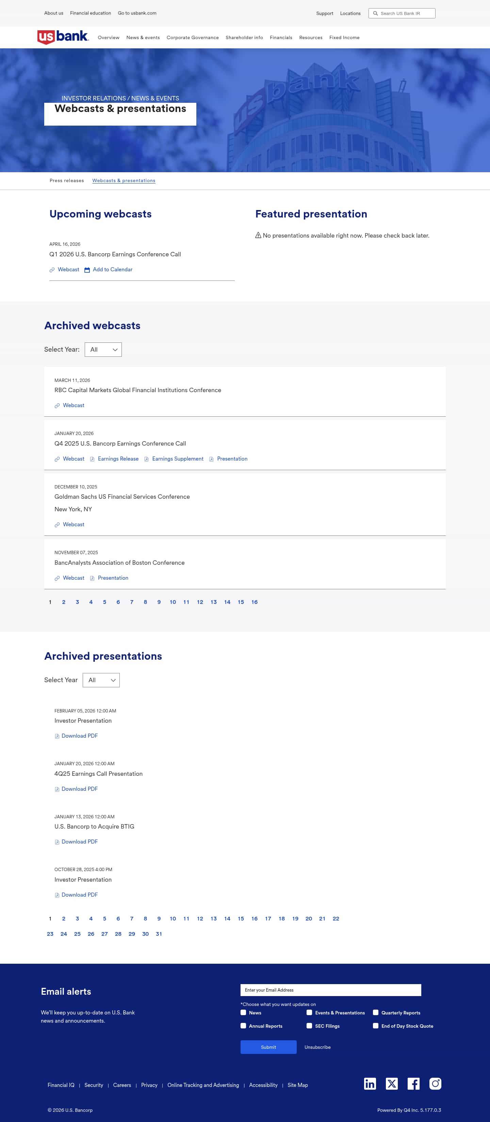Viewport: 490px width, 1122px height.
Task: Open the Financials navigation menu
Action: tap(281, 37)
